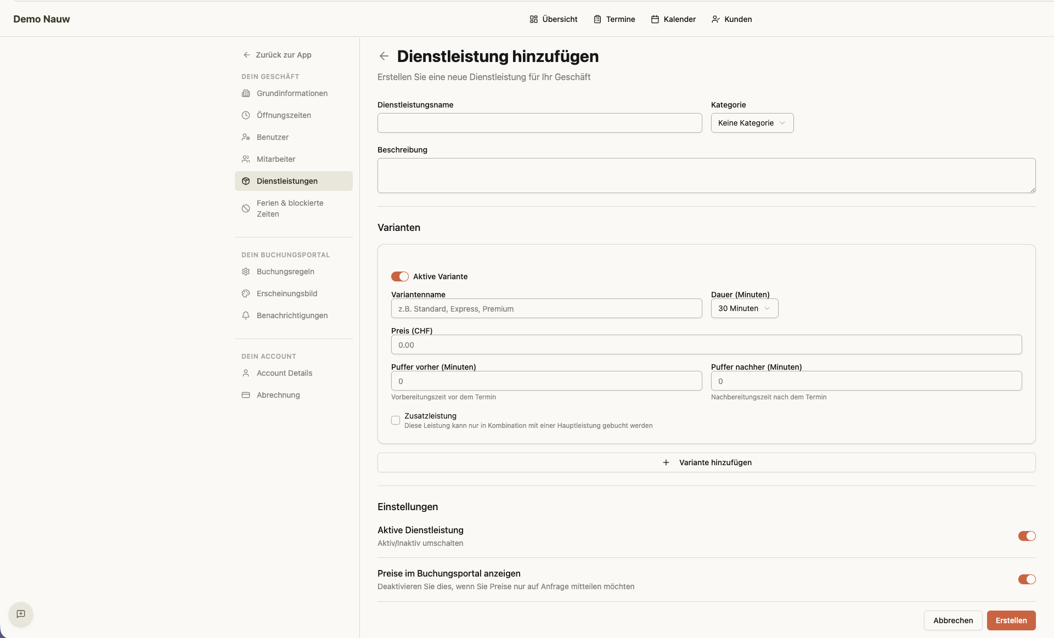Select Buchungsregeln in sidebar

[294, 272]
